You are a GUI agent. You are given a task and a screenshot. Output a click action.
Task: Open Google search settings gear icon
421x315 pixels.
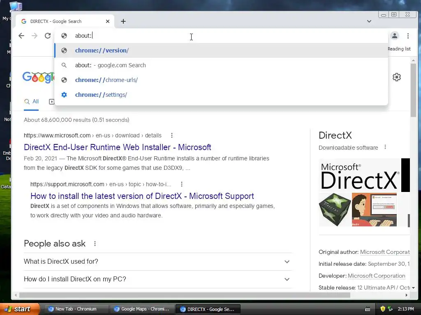pos(397,77)
